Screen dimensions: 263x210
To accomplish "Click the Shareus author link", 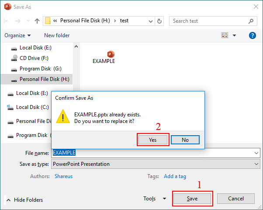I will pos(64,176).
